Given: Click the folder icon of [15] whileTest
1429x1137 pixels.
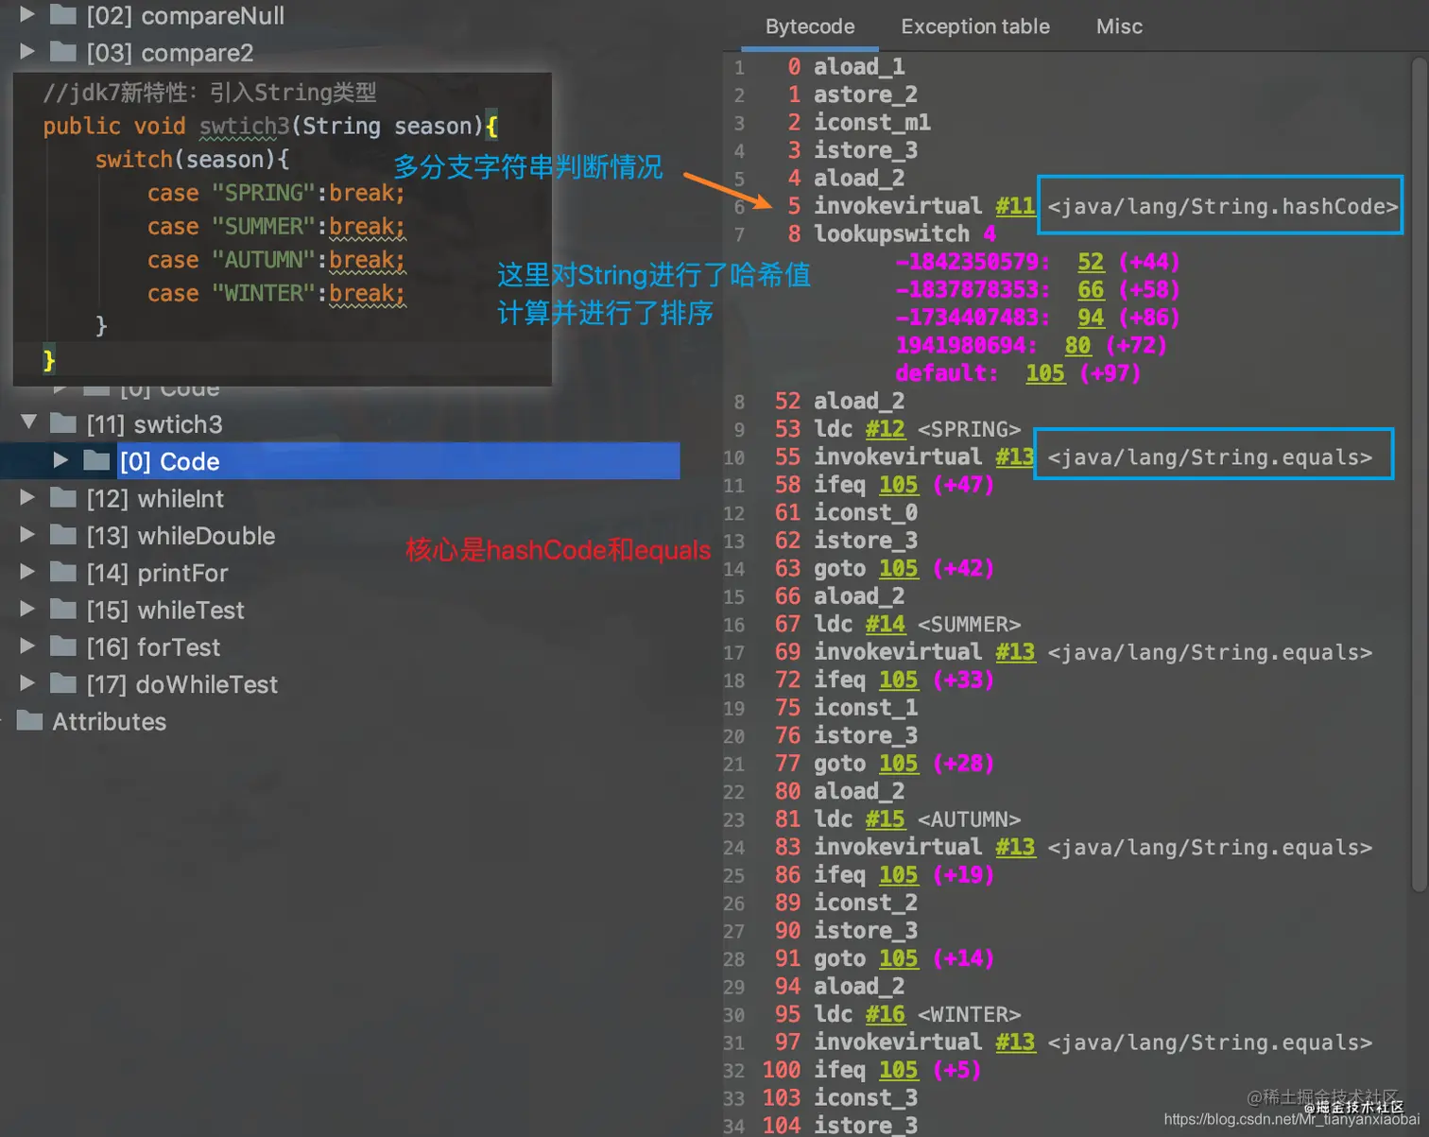Looking at the screenshot, I should point(62,609).
